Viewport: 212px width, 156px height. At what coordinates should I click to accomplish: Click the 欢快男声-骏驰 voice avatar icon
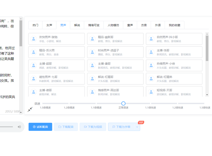click(33, 39)
